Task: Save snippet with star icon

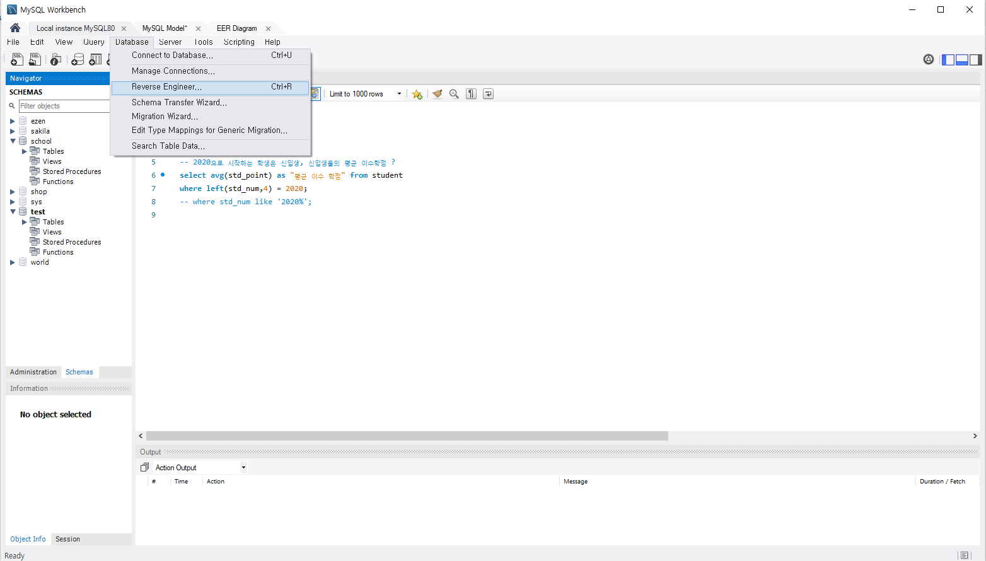Action: point(417,94)
